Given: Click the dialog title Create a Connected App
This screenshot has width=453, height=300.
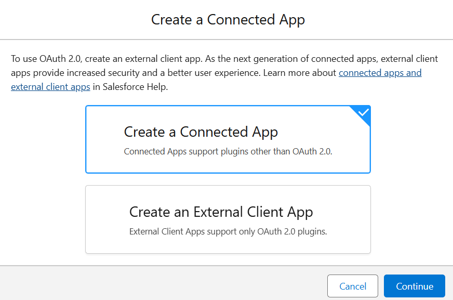Looking at the screenshot, I should click(x=228, y=20).
